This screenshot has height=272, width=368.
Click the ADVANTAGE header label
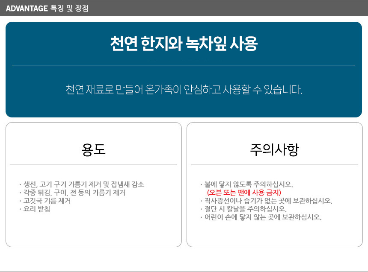coord(27,8)
